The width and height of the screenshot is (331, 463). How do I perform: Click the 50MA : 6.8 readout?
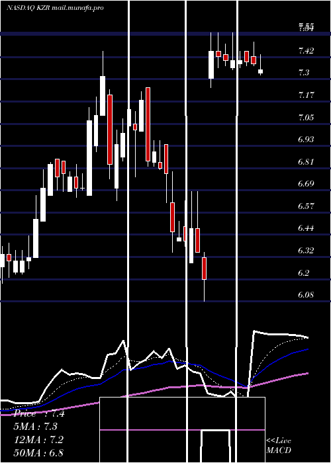click(38, 452)
